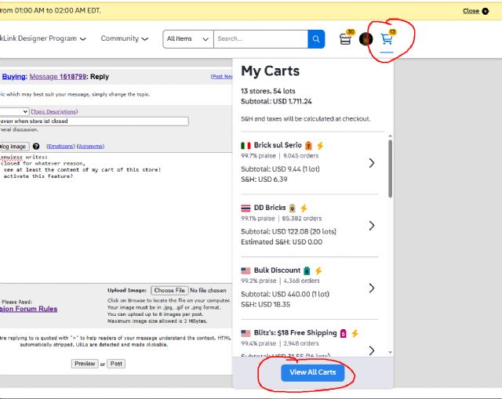Open the Community menu
This screenshot has height=399, width=502.
pyautogui.click(x=124, y=38)
